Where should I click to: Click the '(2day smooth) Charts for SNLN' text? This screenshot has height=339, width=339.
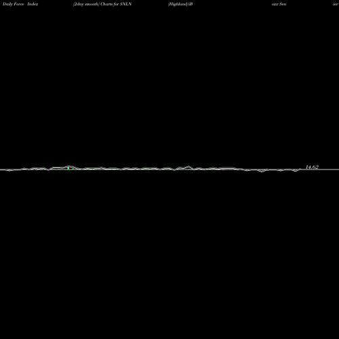pos(102,4)
